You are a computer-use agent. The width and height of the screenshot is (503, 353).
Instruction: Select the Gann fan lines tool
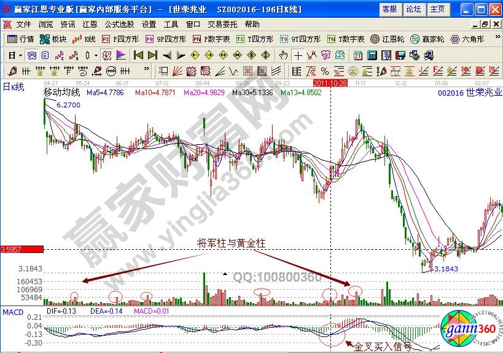pyautogui.click(x=177, y=71)
